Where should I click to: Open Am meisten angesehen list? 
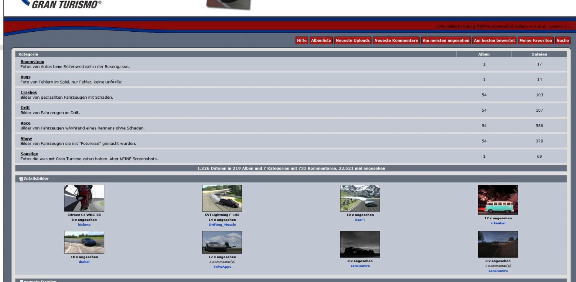[446, 41]
